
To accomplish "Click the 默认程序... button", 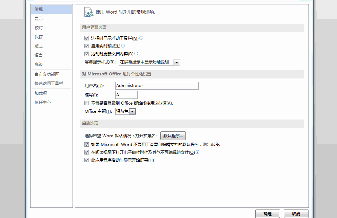I will pyautogui.click(x=173, y=136).
